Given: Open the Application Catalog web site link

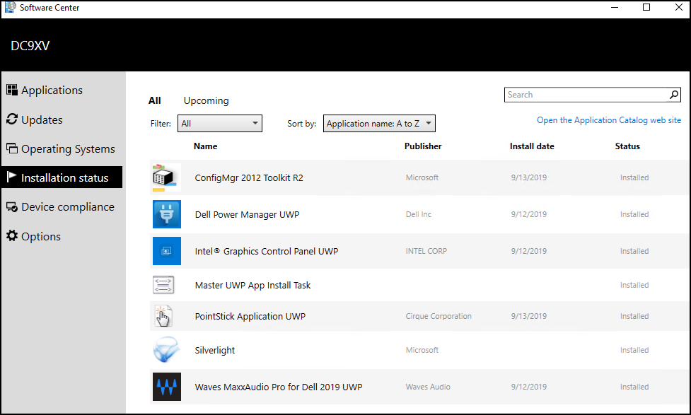Looking at the screenshot, I should [x=608, y=119].
